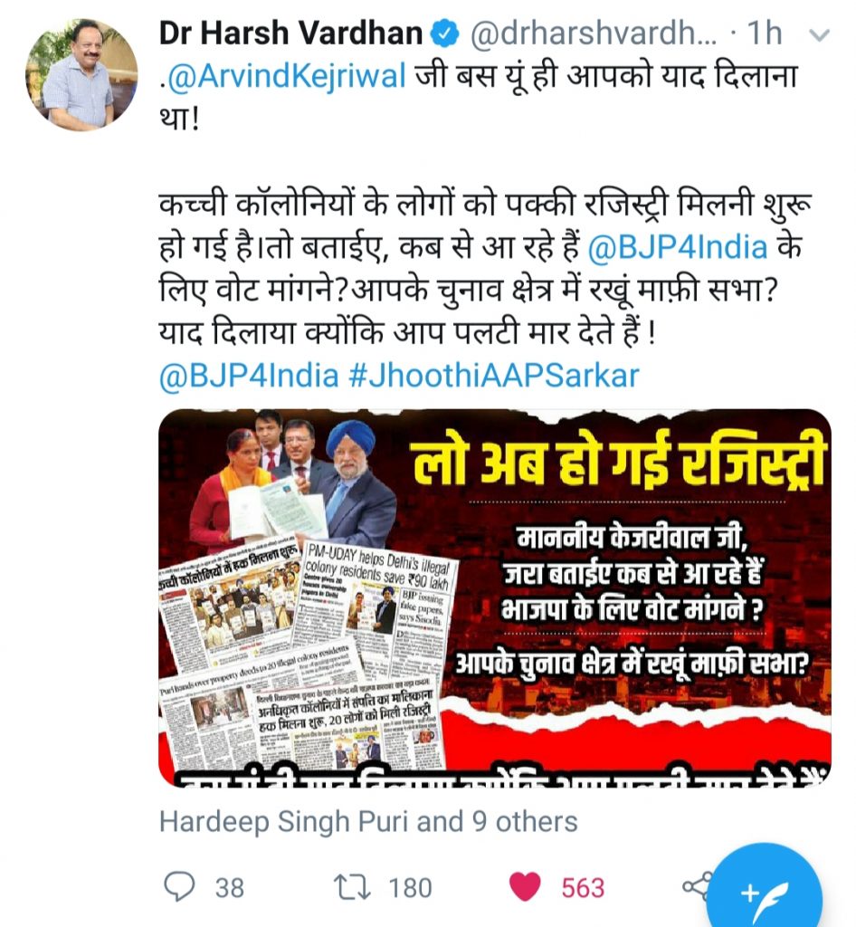Image resolution: width=856 pixels, height=927 pixels.
Task: Open the tweet options chevron menu
Action: (819, 35)
